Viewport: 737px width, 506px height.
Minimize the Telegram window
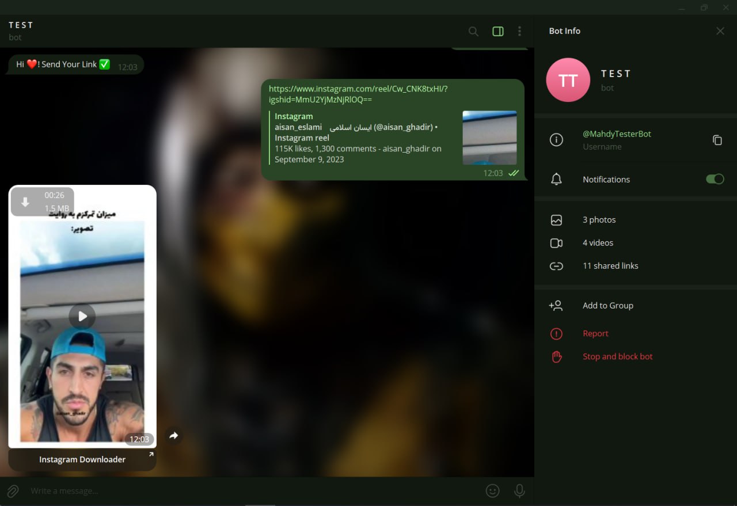click(x=682, y=7)
